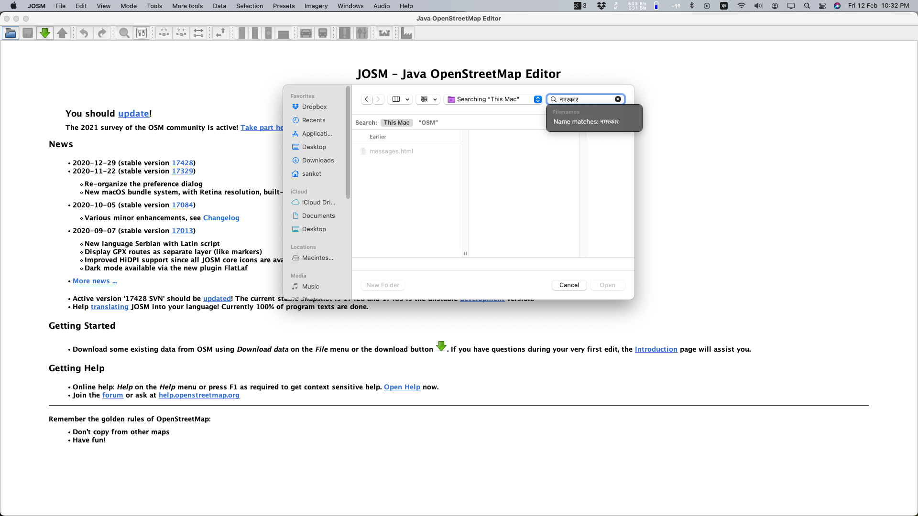Open the More tools menu
The height and width of the screenshot is (516, 918).
pos(187,6)
